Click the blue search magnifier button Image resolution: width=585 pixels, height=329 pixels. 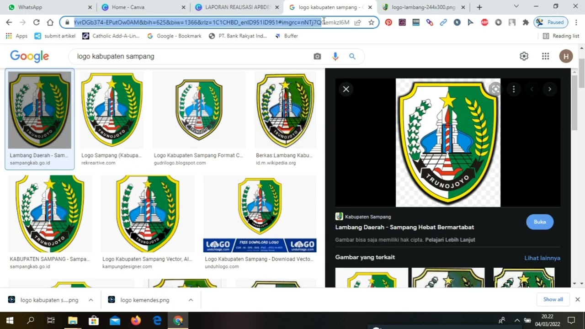(352, 56)
